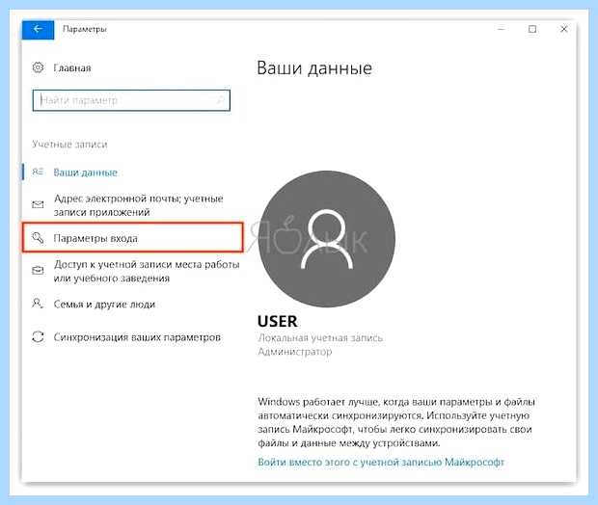This screenshot has width=598, height=505.
Task: Click the briefcase icon for work access
Action: click(38, 271)
